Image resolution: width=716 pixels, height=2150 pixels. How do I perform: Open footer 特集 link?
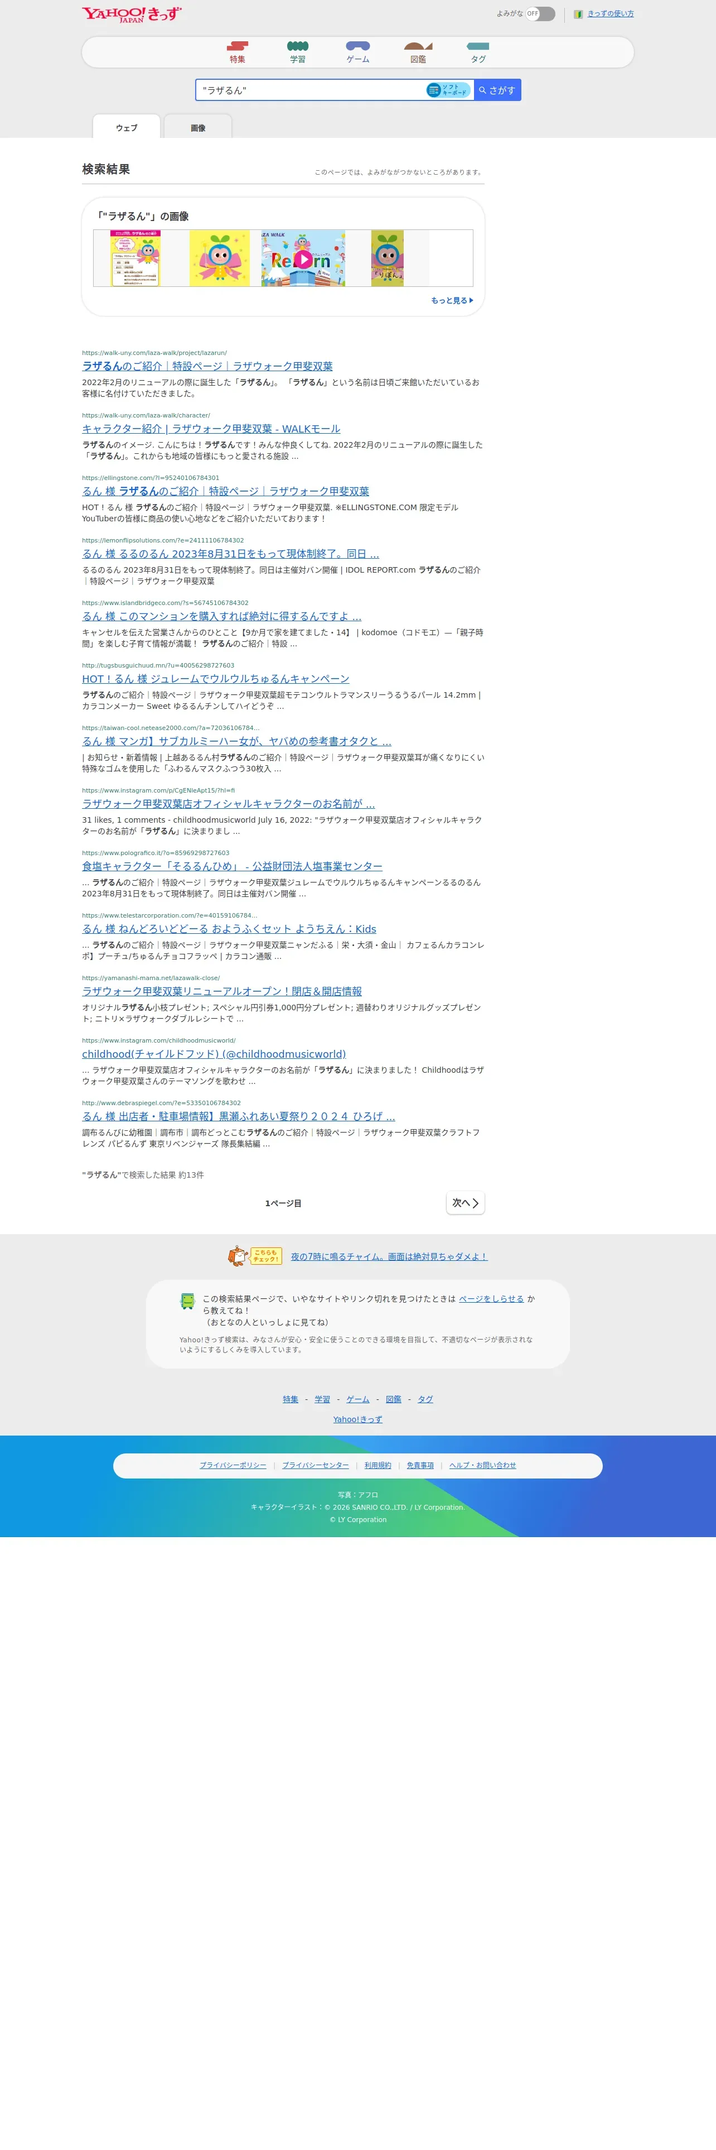click(290, 1400)
